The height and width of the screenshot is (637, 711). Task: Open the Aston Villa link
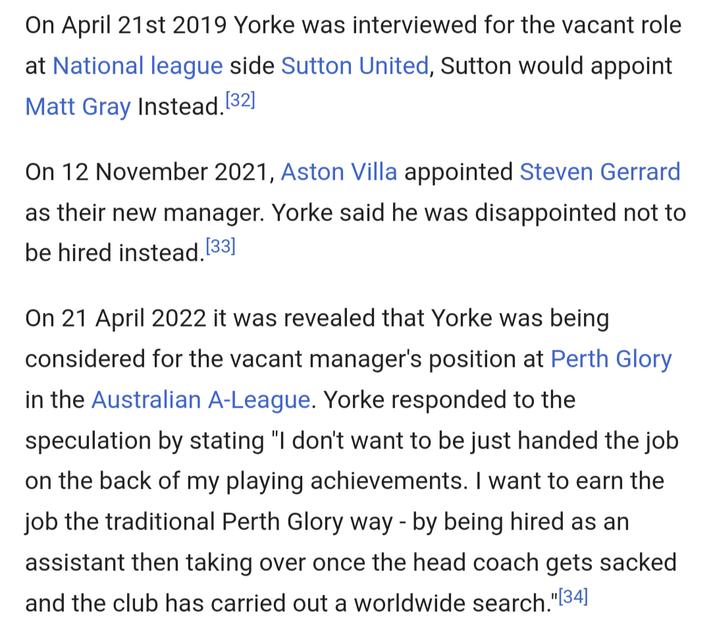339,172
